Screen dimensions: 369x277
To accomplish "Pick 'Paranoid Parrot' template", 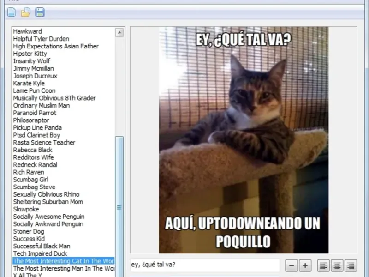I will (x=35, y=113).
